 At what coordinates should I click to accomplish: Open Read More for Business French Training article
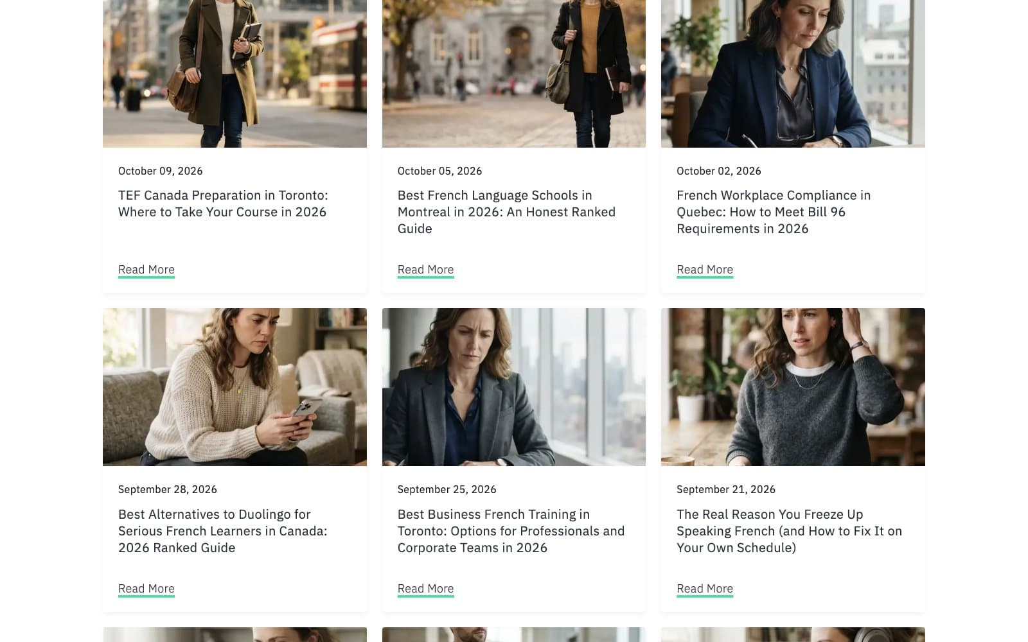pyautogui.click(x=425, y=589)
